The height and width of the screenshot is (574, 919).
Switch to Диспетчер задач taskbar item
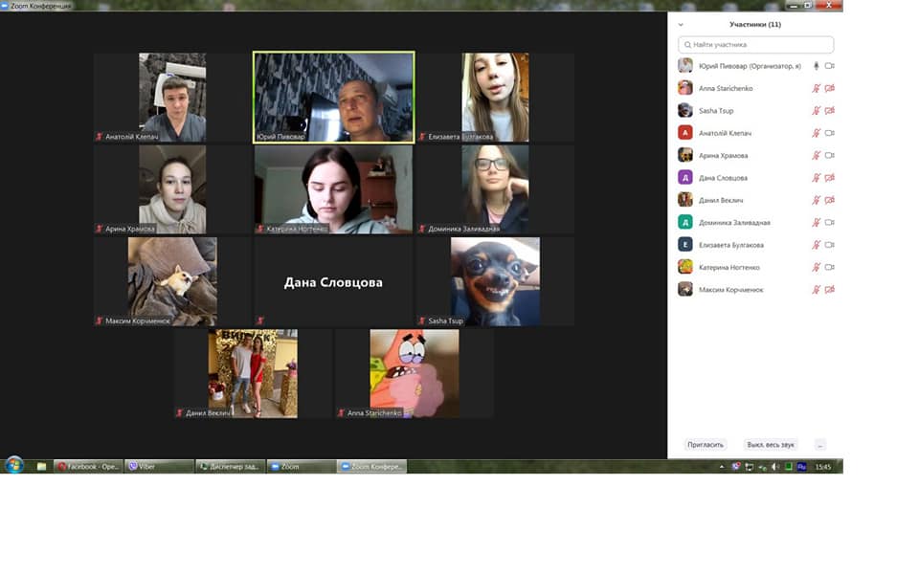(230, 467)
